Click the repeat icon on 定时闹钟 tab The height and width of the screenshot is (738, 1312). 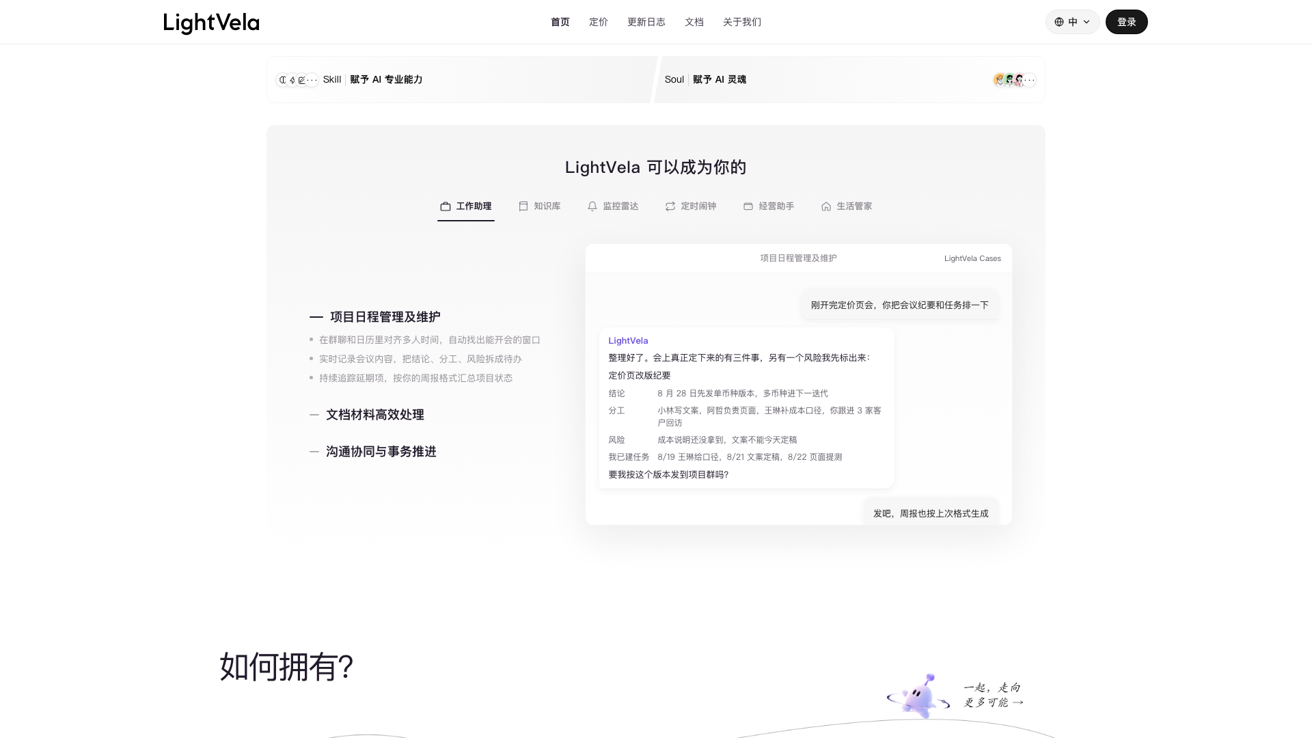670,206
